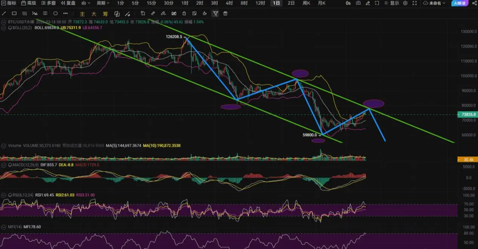Open the 显示 display options
Screen dimensions: 478x249
(392, 3)
